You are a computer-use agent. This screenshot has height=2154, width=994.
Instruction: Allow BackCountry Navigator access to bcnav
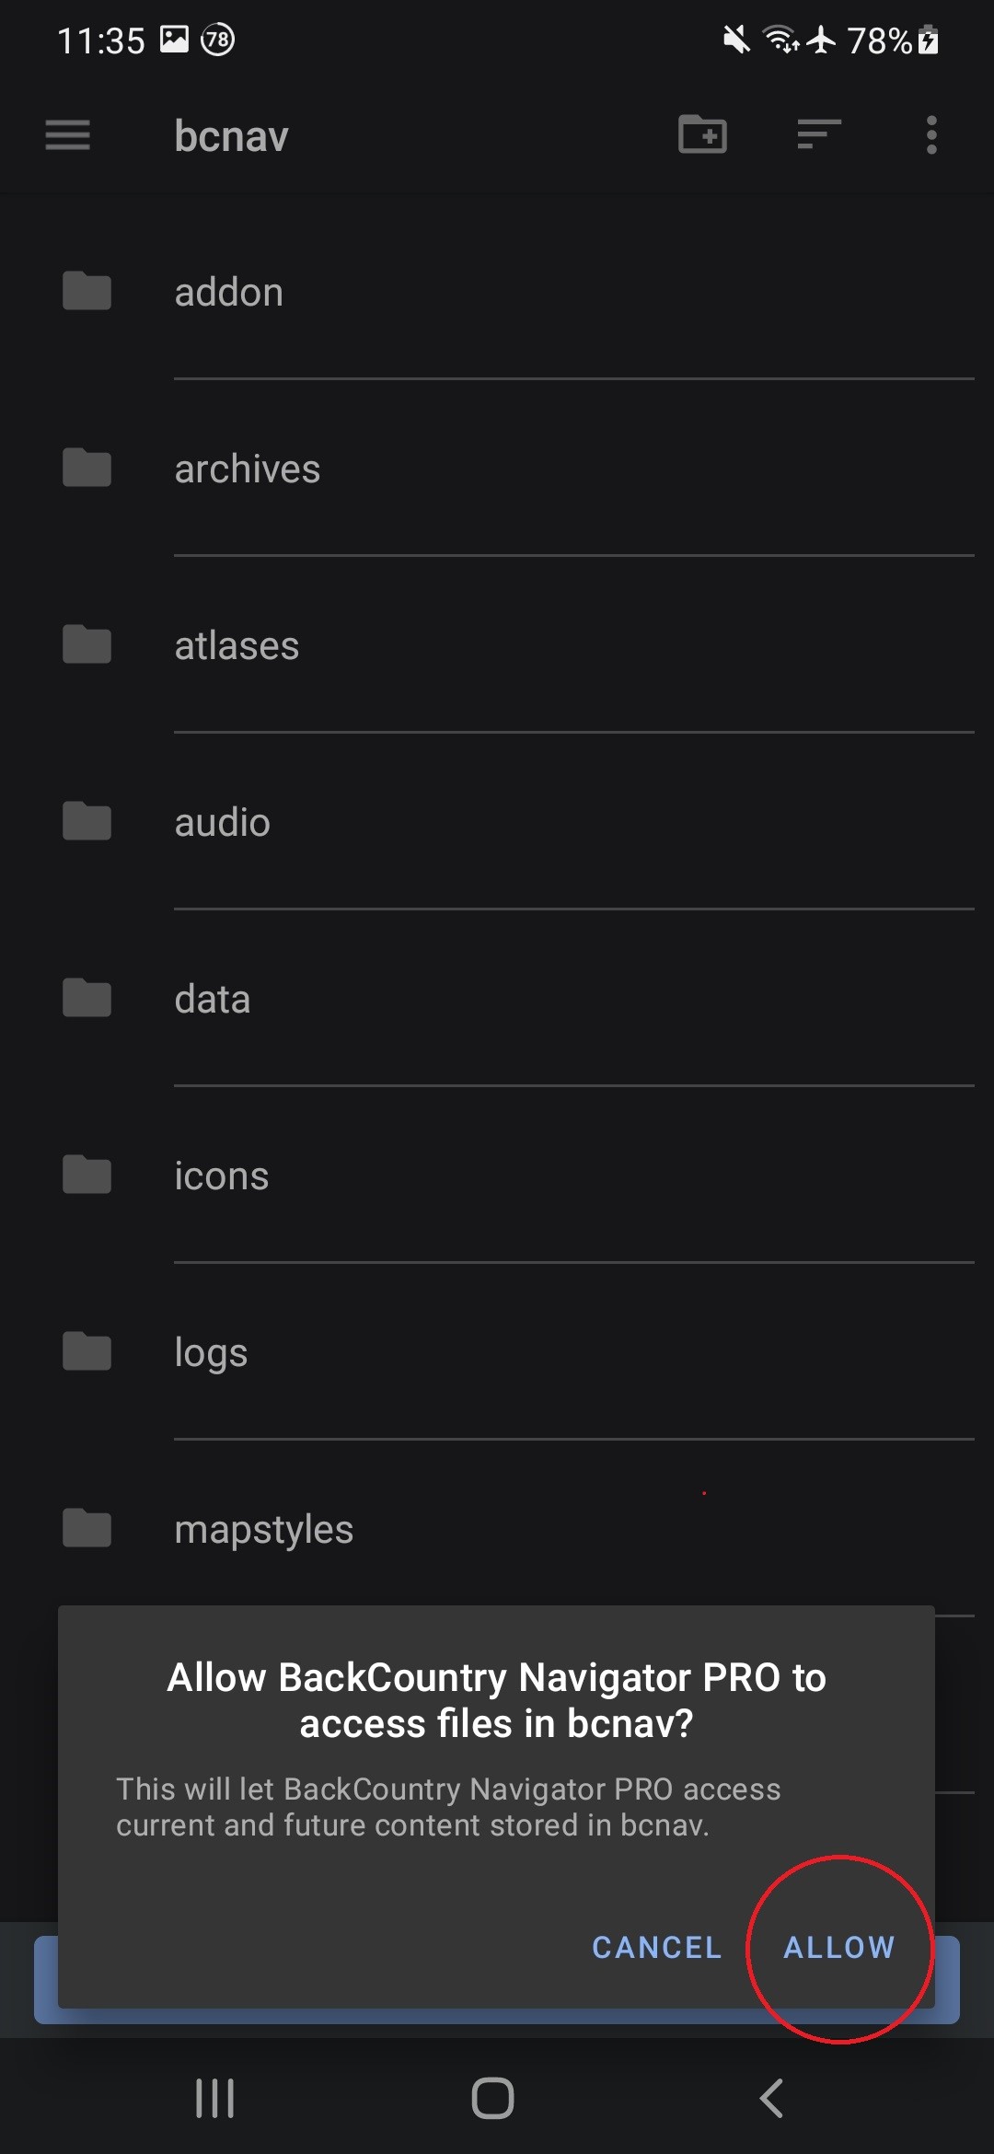pyautogui.click(x=838, y=1947)
